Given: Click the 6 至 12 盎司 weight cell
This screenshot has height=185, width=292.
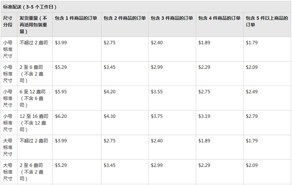Looking at the screenshot, I should (x=33, y=99).
